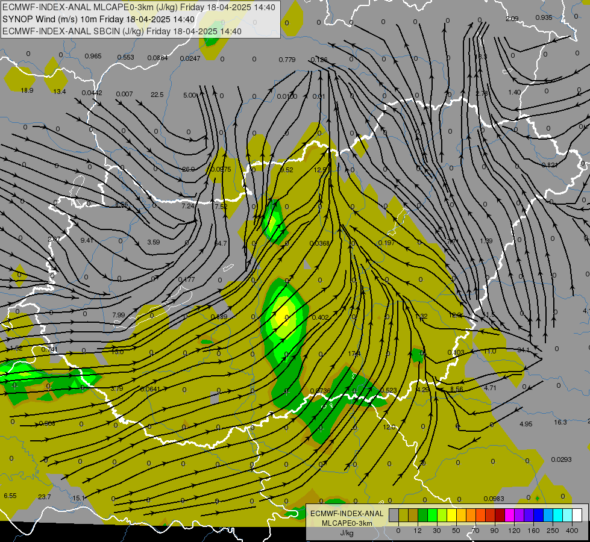The width and height of the screenshot is (590, 542).
Task: Click the bright green legend swatch
Action: [432, 515]
